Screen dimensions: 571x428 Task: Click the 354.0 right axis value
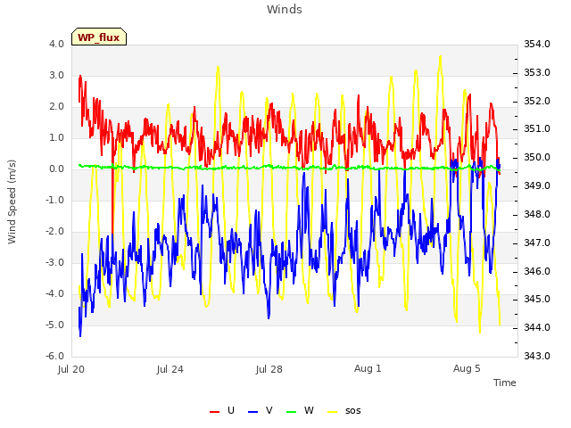[537, 44]
